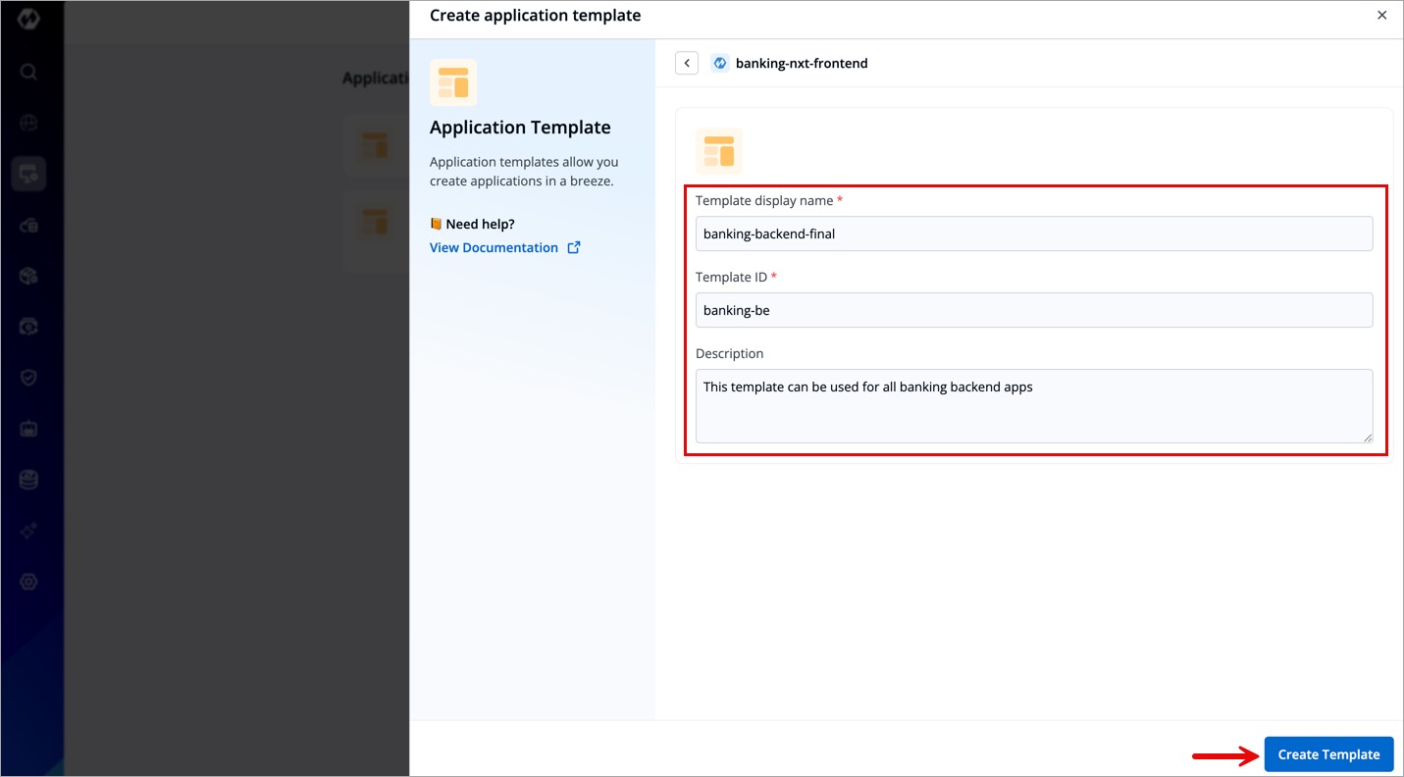Open the shield security icon in sidebar
The height and width of the screenshot is (777, 1404).
point(28,378)
